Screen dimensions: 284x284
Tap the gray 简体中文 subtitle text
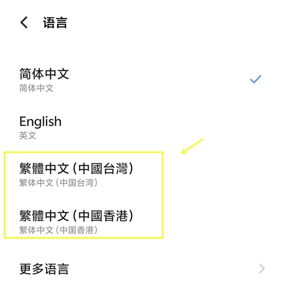[36, 88]
